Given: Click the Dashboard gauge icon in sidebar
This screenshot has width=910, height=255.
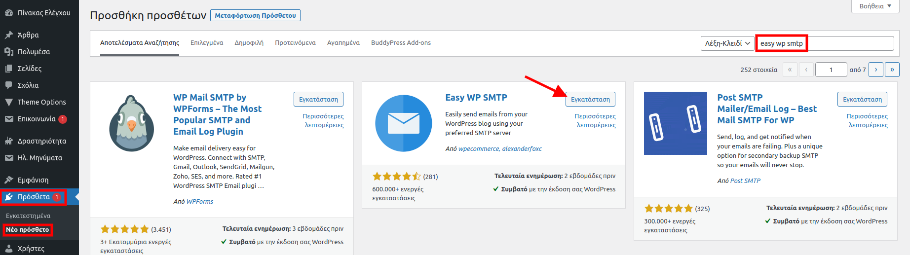Looking at the screenshot, I should 9,13.
